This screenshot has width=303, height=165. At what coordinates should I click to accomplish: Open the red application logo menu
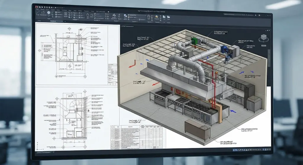pos(36,7)
